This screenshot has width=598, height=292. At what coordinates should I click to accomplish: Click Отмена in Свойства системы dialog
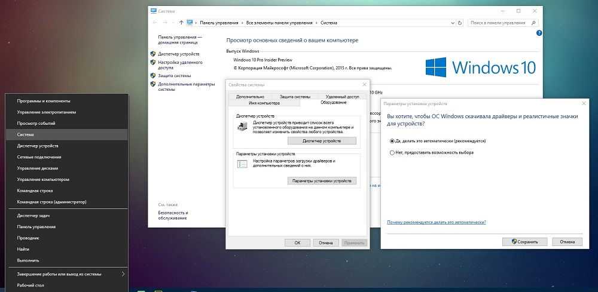[326, 242]
